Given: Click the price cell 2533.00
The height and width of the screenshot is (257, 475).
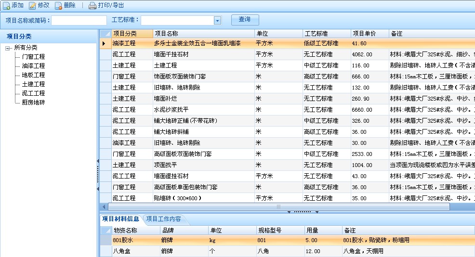Looking at the screenshot, I should click(x=370, y=154).
